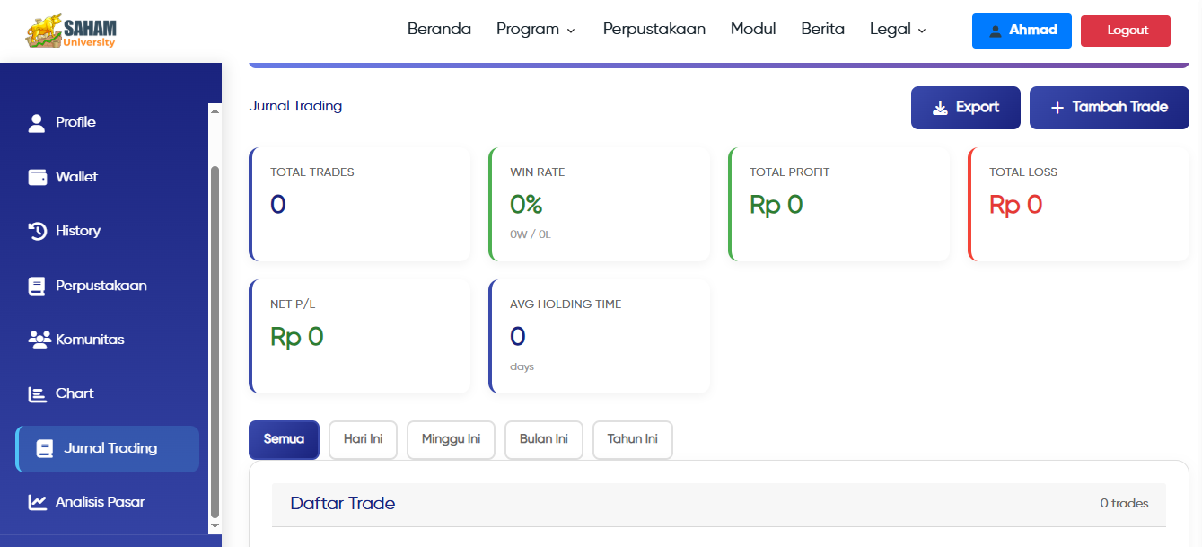This screenshot has height=547, width=1202.
Task: Select the Jurnal Trading sidebar icon
Action: 42,448
